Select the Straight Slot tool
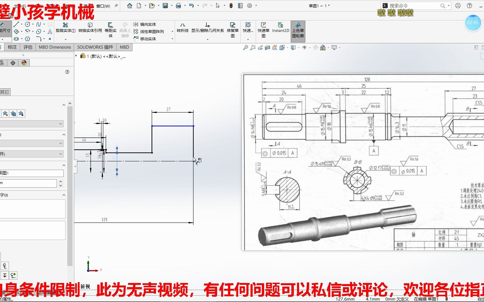Image resolution: width=484 pixels, height=302 pixels. 17,39
